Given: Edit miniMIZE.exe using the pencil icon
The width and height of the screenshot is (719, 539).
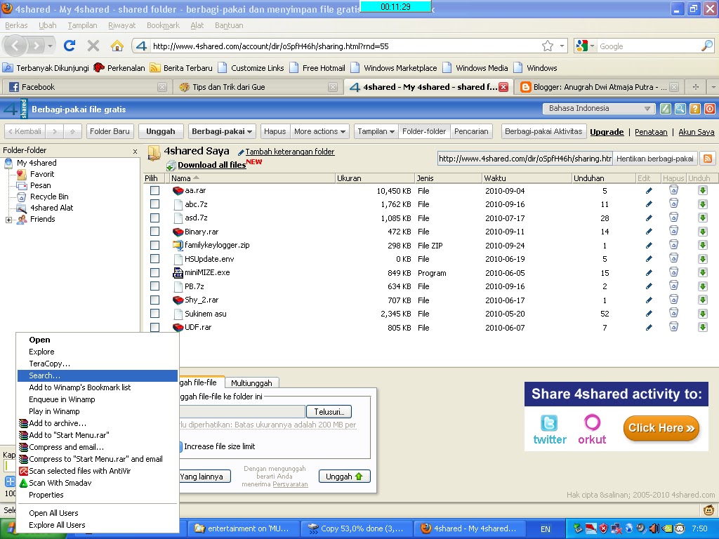Looking at the screenshot, I should coord(649,273).
